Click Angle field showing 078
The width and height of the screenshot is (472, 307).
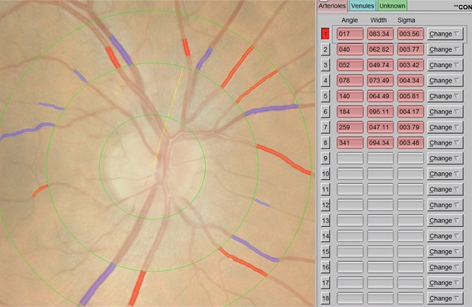point(350,81)
